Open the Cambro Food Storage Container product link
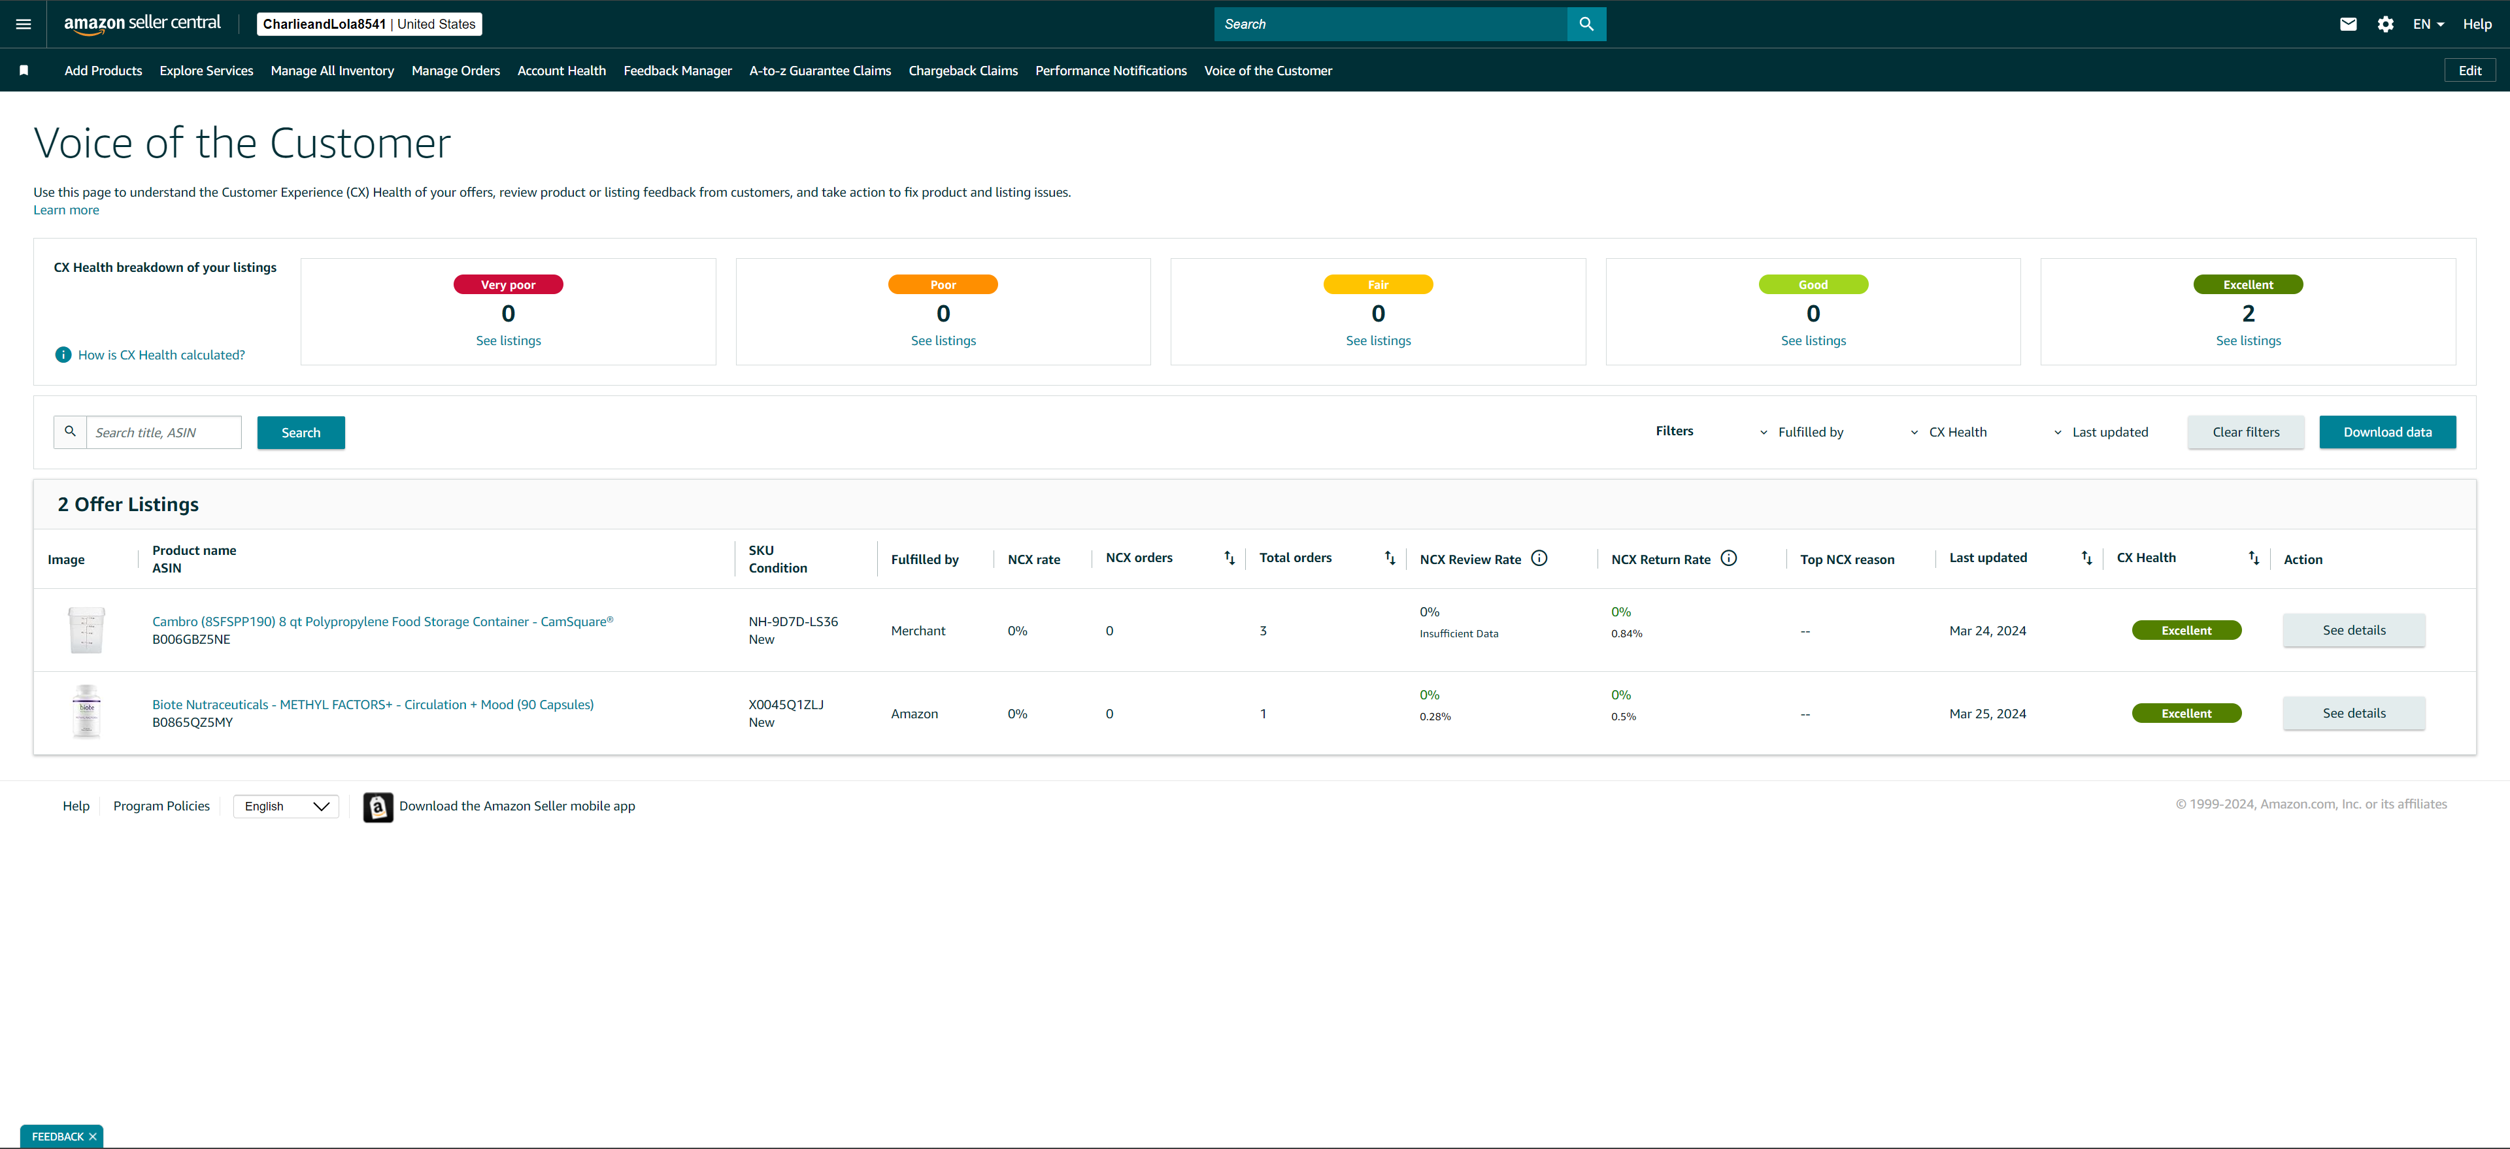 [x=383, y=622]
